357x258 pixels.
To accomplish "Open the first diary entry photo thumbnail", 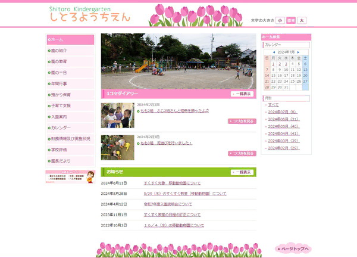I will [x=117, y=116].
